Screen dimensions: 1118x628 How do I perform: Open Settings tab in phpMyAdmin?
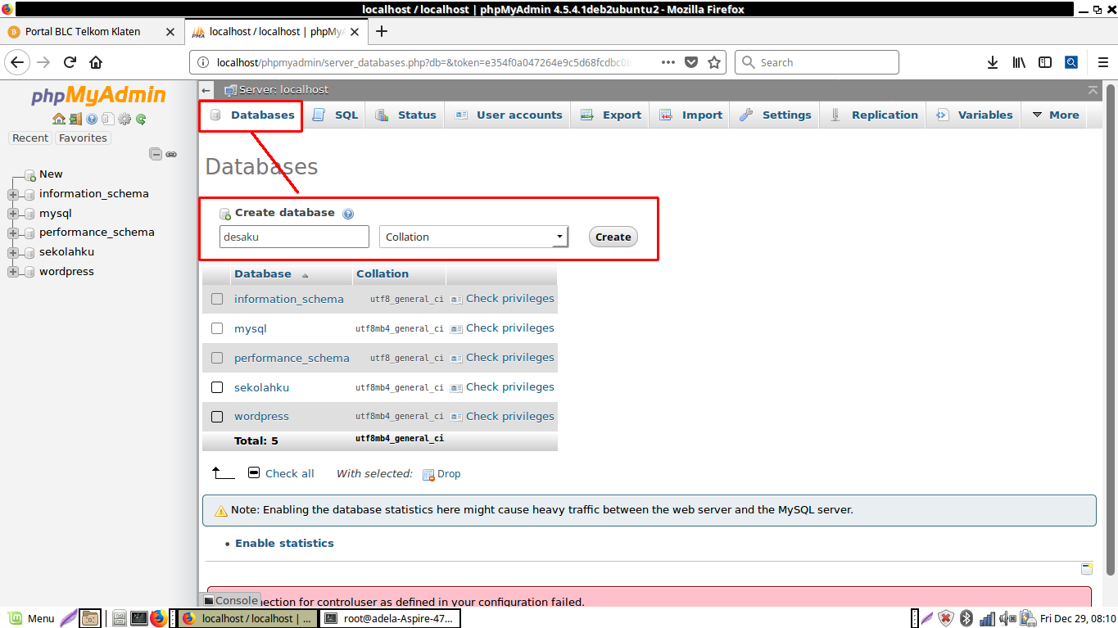[775, 115]
